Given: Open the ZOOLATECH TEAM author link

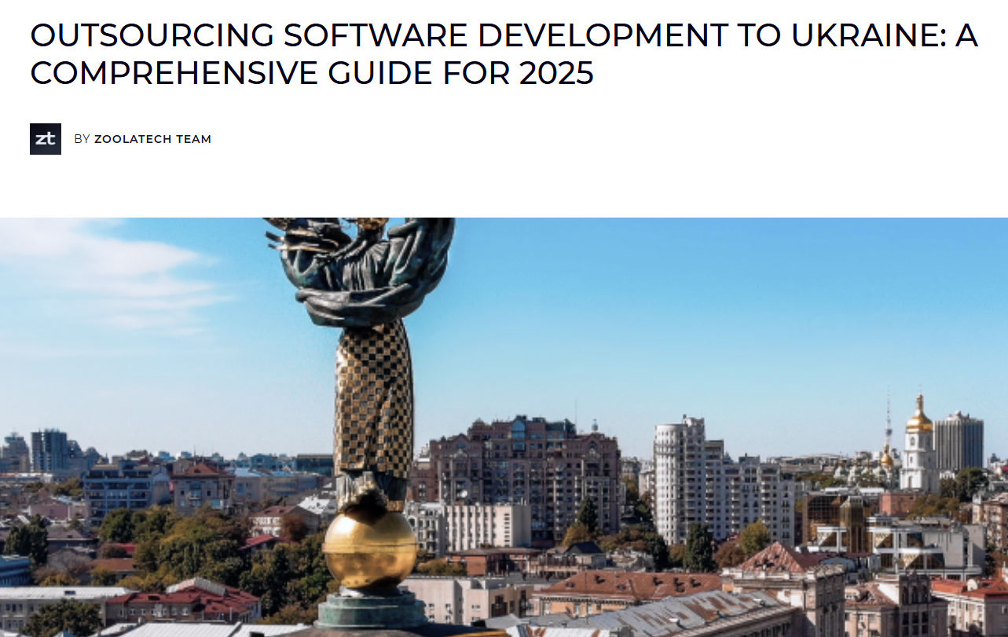Looking at the screenshot, I should pyautogui.click(x=152, y=139).
